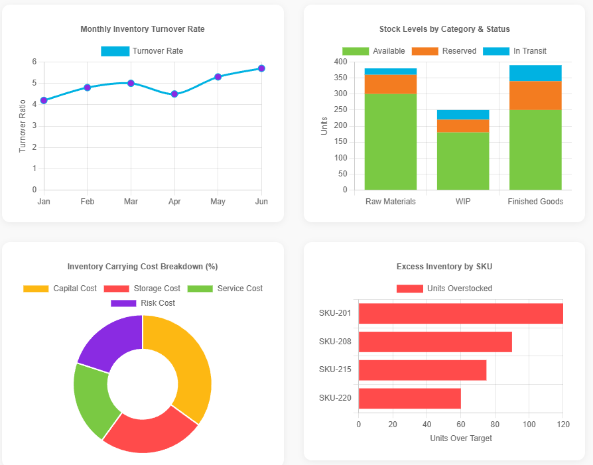
Task: Click the Jan data point on line chart
Action: pos(44,101)
